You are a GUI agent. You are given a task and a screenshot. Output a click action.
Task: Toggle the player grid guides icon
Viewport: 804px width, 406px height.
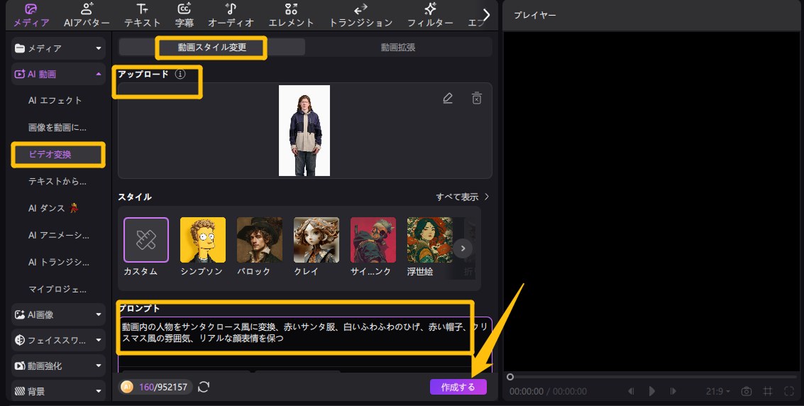click(x=768, y=391)
